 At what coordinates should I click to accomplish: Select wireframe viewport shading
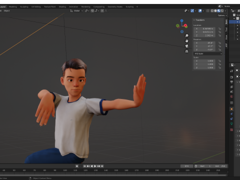[x=212, y=10]
